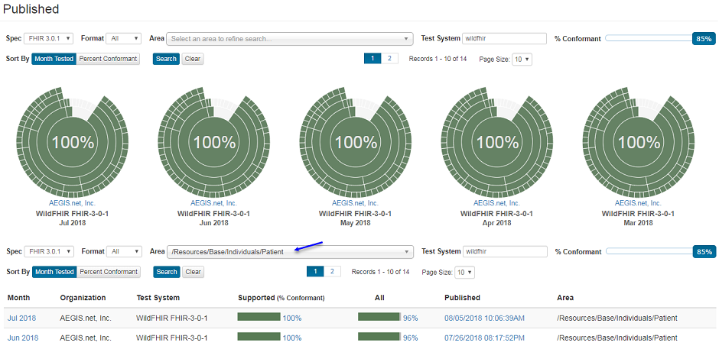Click Supported 100% link in Jul 2018 row

click(x=292, y=318)
